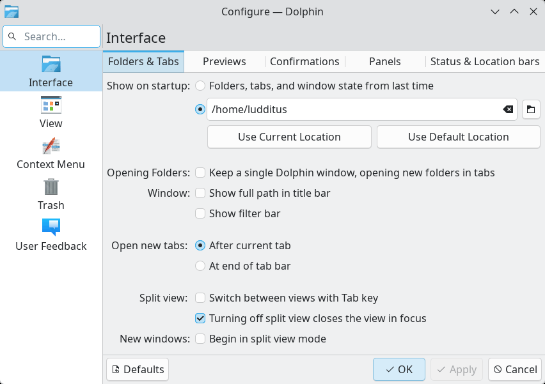Click the Use Current Location button
Image resolution: width=545 pixels, height=384 pixels.
[289, 137]
